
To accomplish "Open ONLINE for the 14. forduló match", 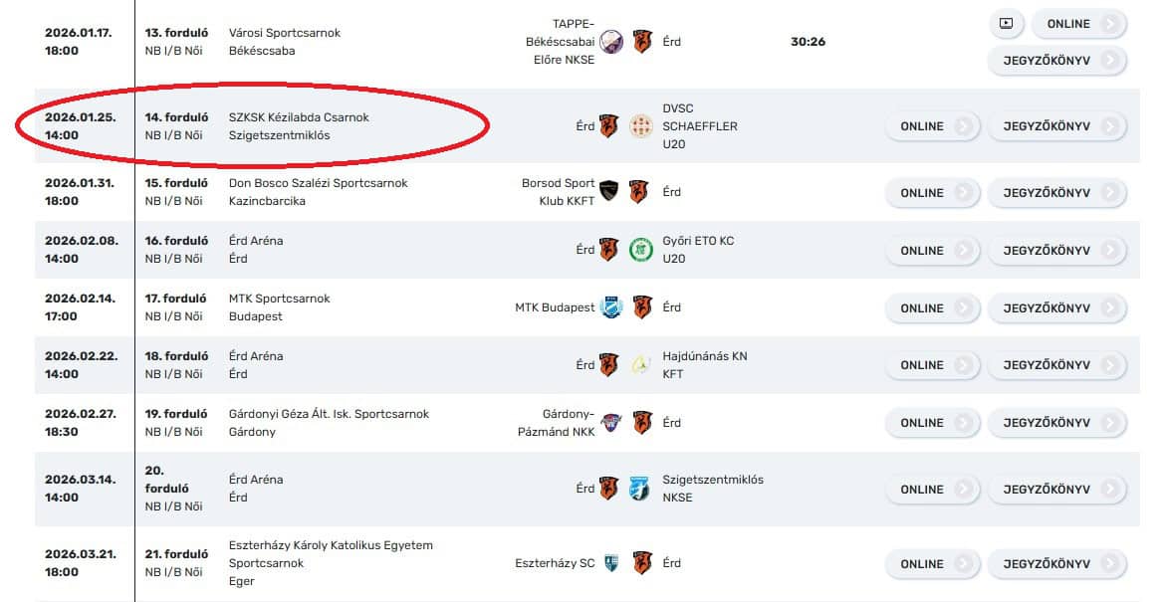I will pyautogui.click(x=933, y=126).
